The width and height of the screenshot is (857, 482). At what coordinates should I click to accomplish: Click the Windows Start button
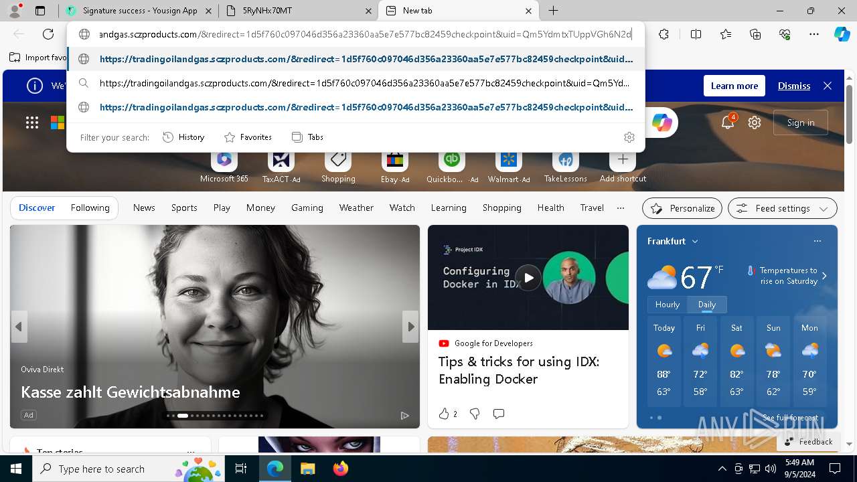coord(16,469)
